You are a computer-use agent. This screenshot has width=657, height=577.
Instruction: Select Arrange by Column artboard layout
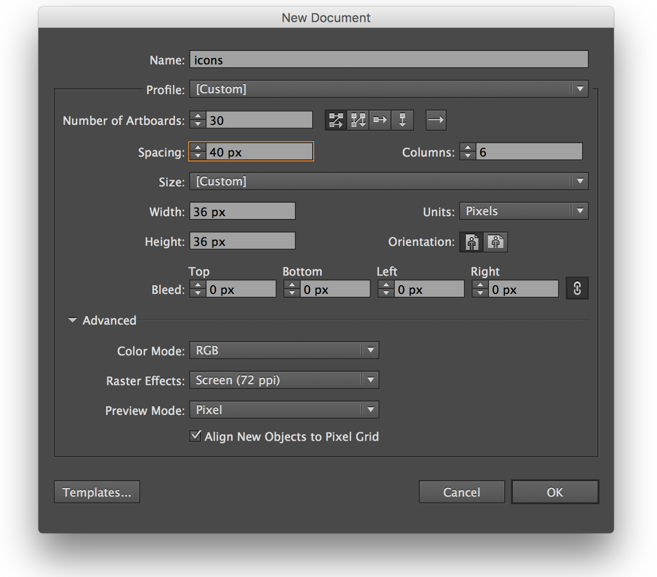click(402, 120)
